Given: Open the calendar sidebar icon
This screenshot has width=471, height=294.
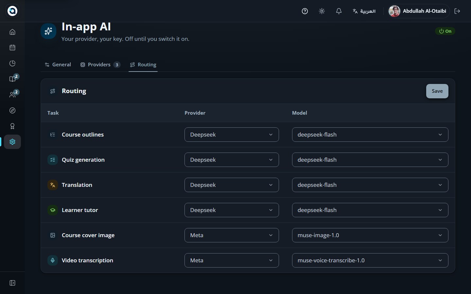Looking at the screenshot, I should pos(12,48).
